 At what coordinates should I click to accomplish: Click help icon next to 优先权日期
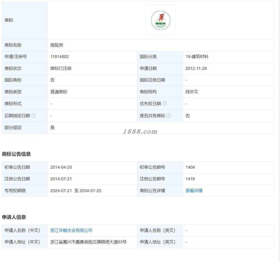(x=165, y=103)
